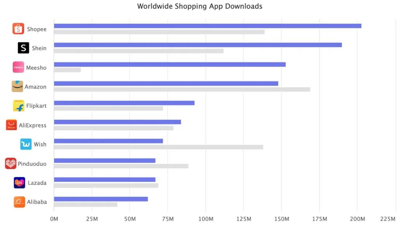419x230 pixels.
Task: Click the Amazon box icon
Action: pyautogui.click(x=17, y=86)
